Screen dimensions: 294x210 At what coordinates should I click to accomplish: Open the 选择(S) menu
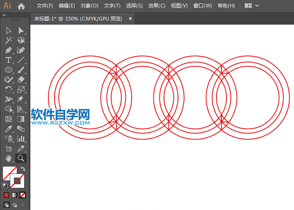pyautogui.click(x=134, y=6)
